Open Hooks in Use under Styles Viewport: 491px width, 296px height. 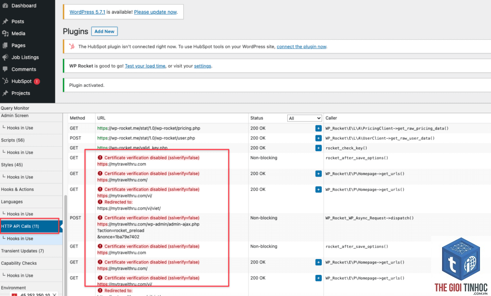tap(31, 177)
